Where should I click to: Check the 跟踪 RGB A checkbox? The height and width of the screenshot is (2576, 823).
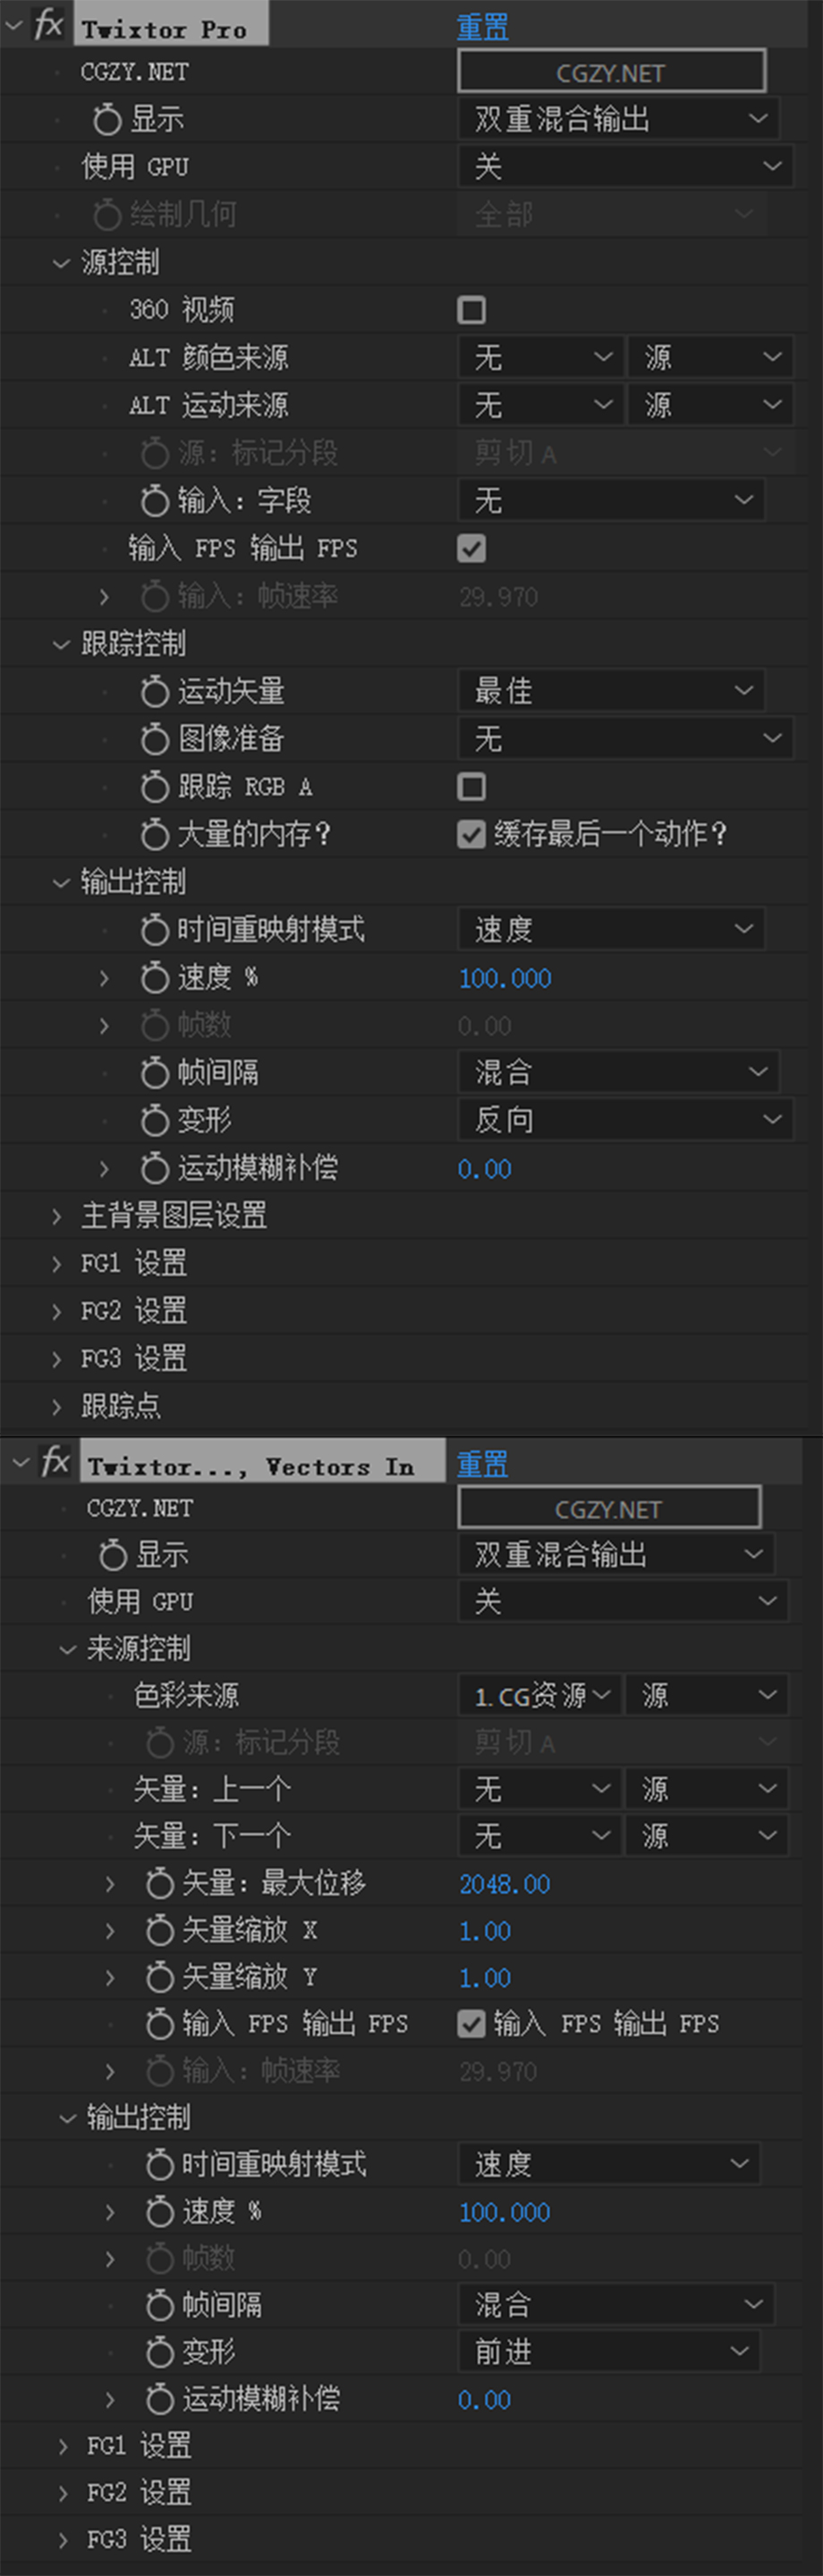(x=471, y=787)
